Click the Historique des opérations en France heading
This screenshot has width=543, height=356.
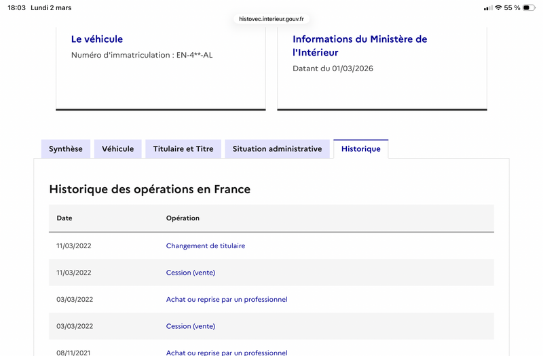(150, 189)
